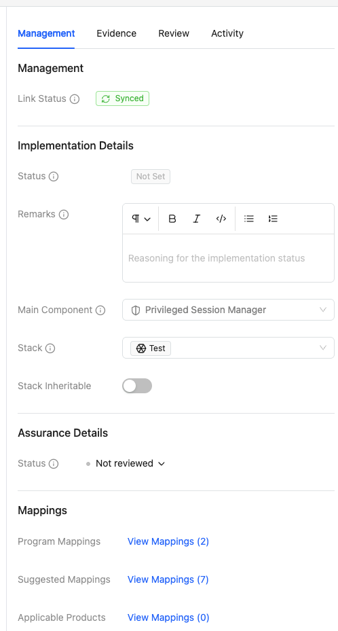The width and height of the screenshot is (338, 631).
Task: View the Program Mappings (2) link
Action: click(x=168, y=541)
